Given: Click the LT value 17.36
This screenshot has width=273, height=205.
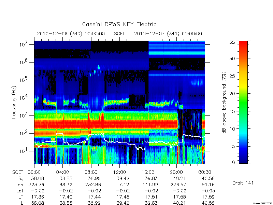Looking at the screenshot, I should (x=38, y=197).
